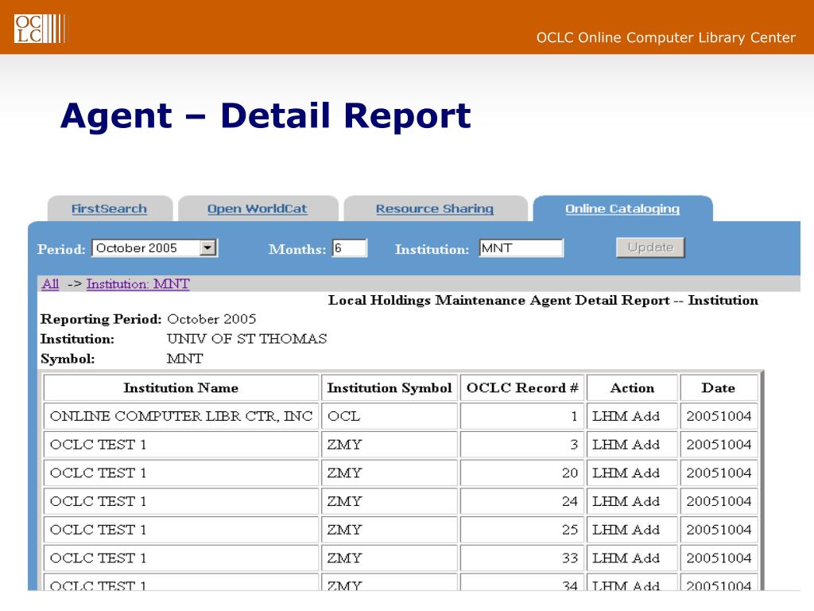Click the Institution Name column header
The height and width of the screenshot is (611, 814).
(180, 387)
